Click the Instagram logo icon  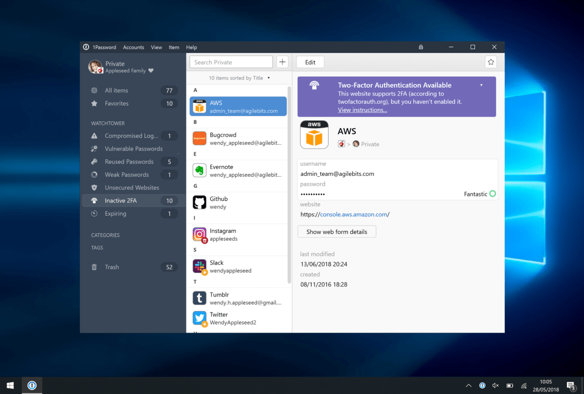coord(200,234)
